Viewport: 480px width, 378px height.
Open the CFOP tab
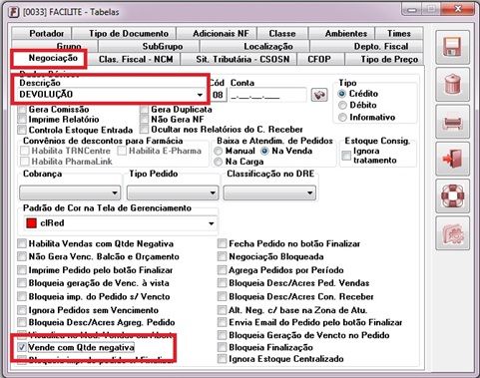[320, 59]
